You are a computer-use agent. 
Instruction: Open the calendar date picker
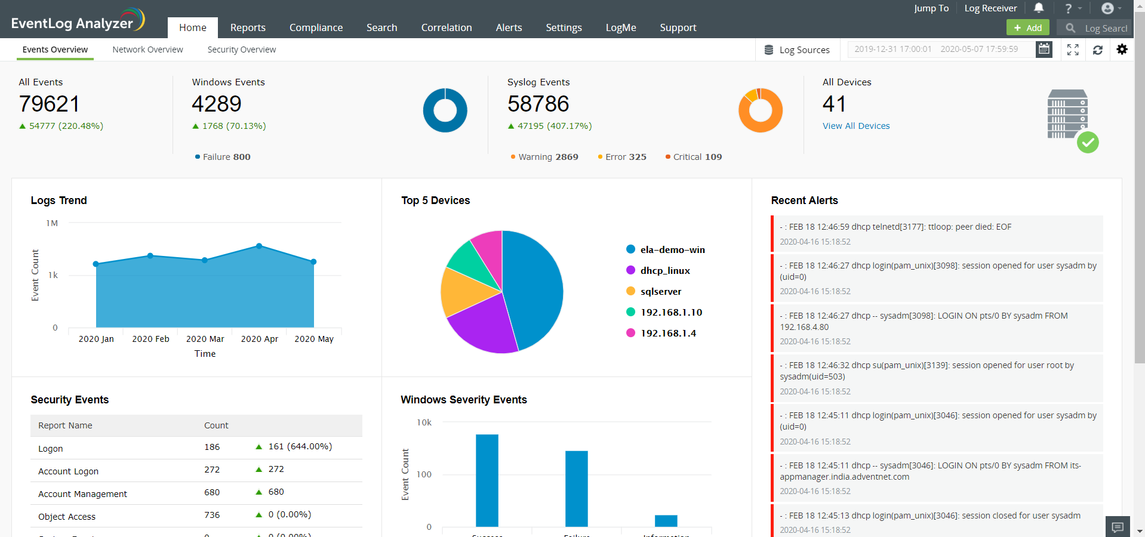click(x=1044, y=49)
